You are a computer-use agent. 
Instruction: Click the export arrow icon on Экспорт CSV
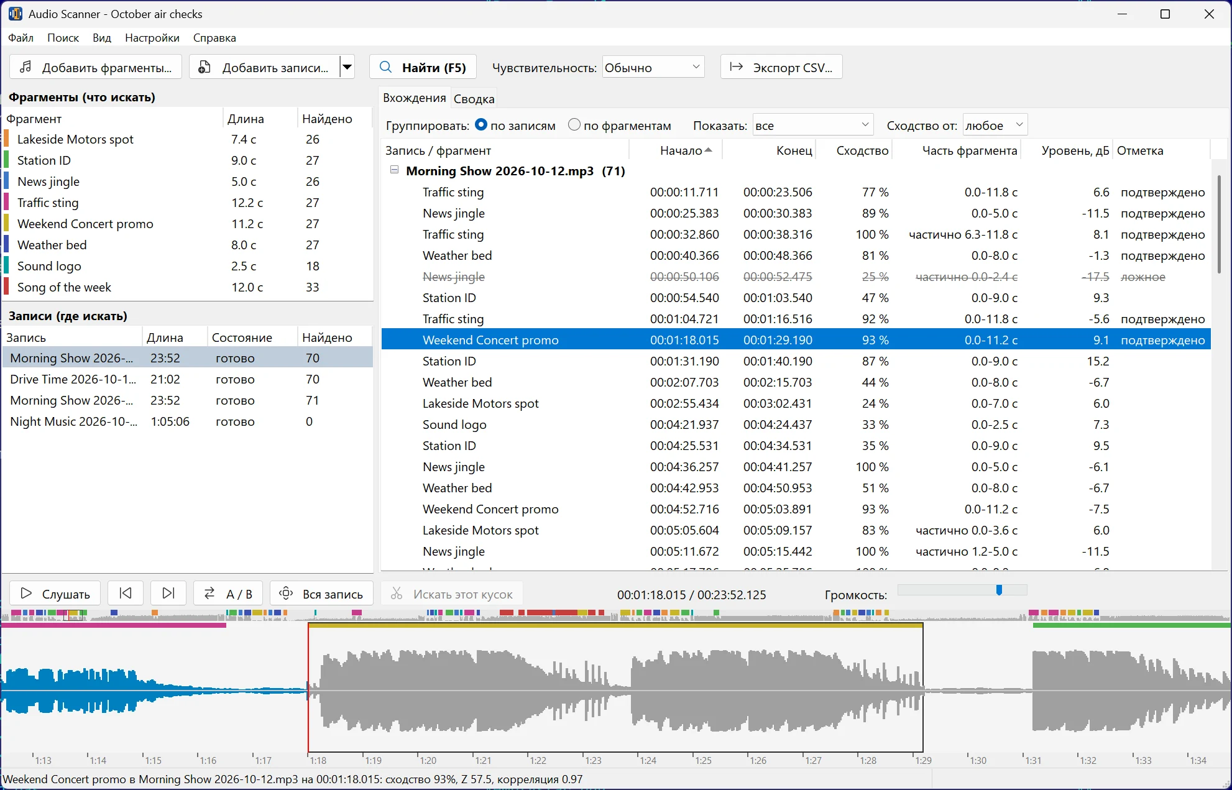click(737, 67)
